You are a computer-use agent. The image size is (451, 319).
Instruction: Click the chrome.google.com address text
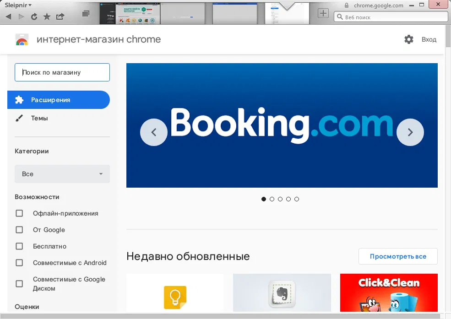tap(379, 5)
